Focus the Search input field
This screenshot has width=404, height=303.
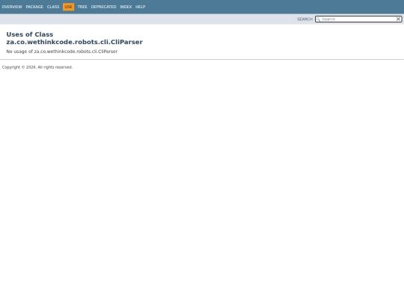358,19
